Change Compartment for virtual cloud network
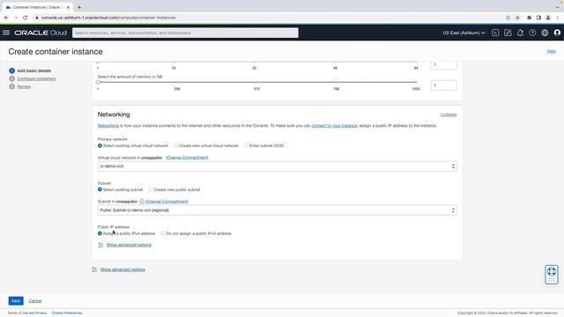This screenshot has width=564, height=317. pyautogui.click(x=187, y=158)
